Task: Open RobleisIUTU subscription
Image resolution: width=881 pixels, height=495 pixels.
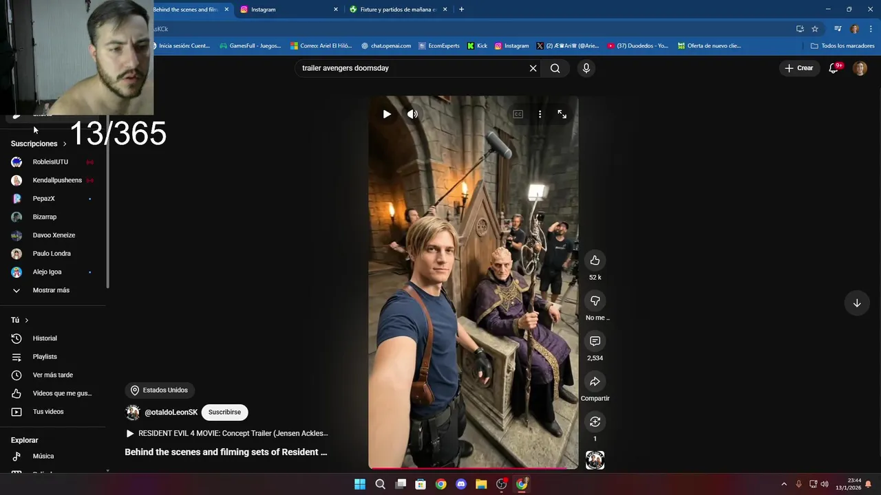Action: [53, 162]
